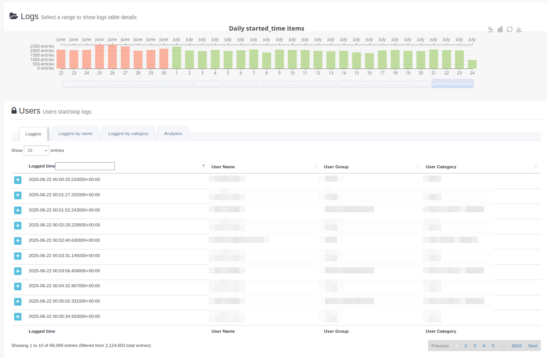Click the chart restore/refresh icon
The width and height of the screenshot is (547, 358).
(x=509, y=29)
